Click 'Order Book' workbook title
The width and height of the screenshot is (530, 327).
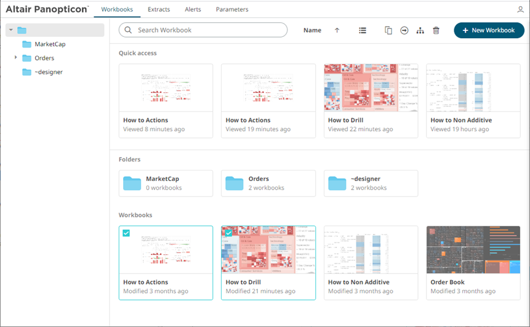[x=448, y=283]
